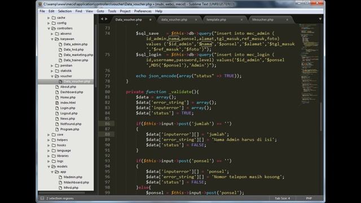The width and height of the screenshot is (361, 203).
Task: Change Tab Size: 4 setting in status bar
Action: 282,198
